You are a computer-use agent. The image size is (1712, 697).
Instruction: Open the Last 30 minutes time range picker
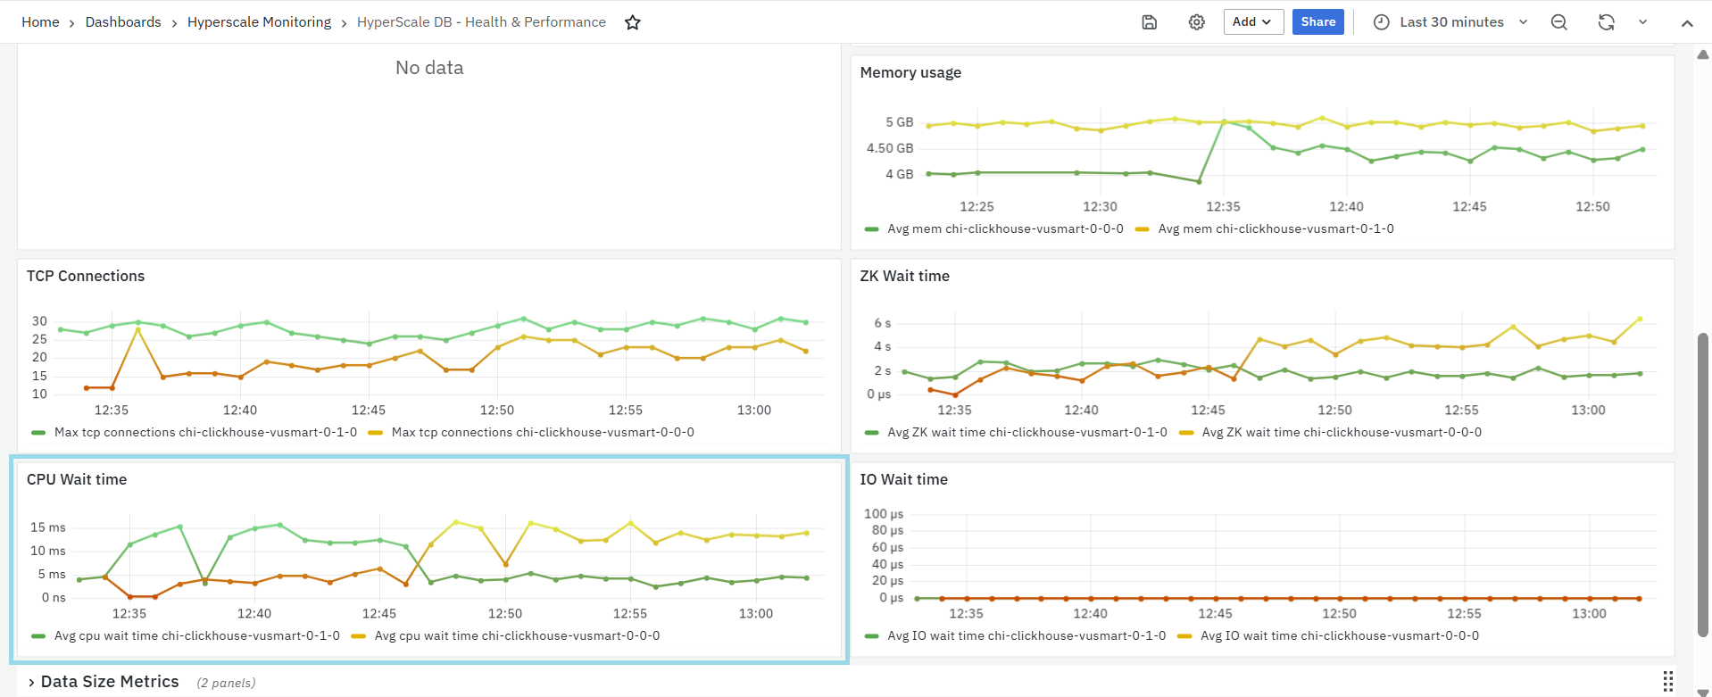click(1450, 22)
